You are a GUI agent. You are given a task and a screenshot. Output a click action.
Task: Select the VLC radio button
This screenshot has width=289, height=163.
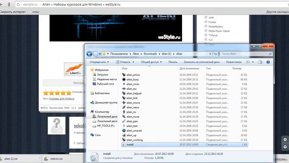(206, 39)
